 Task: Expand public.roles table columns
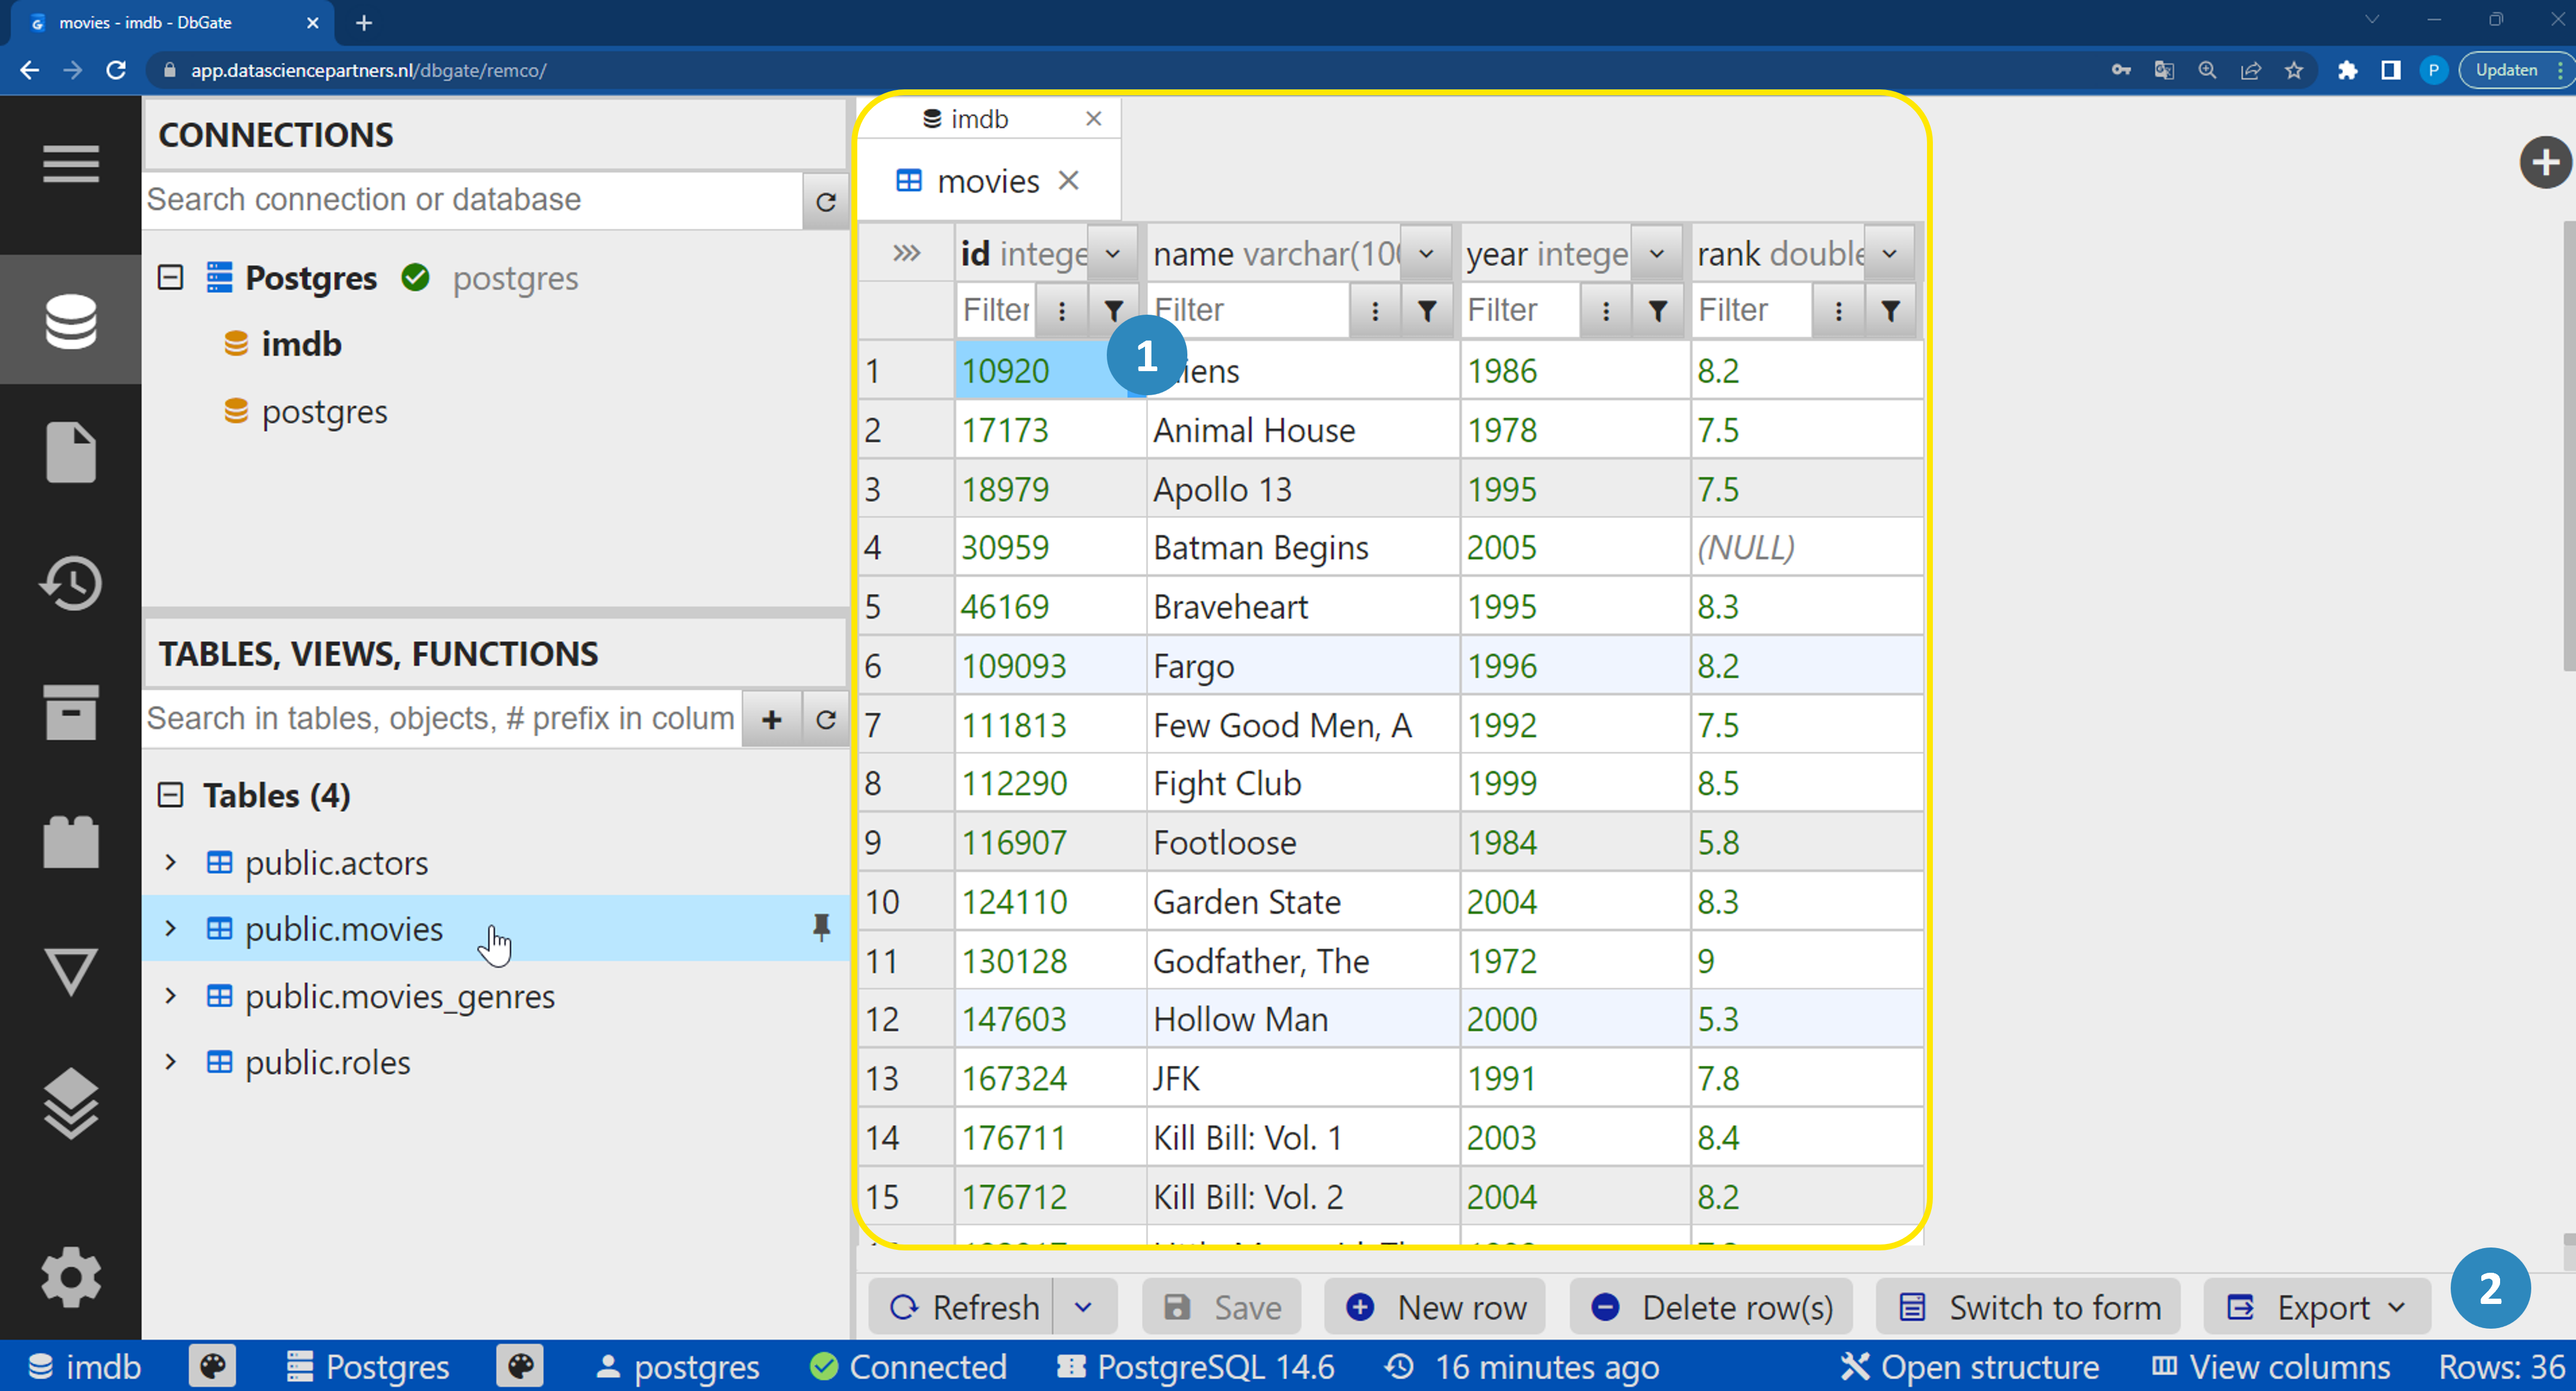coord(171,1061)
